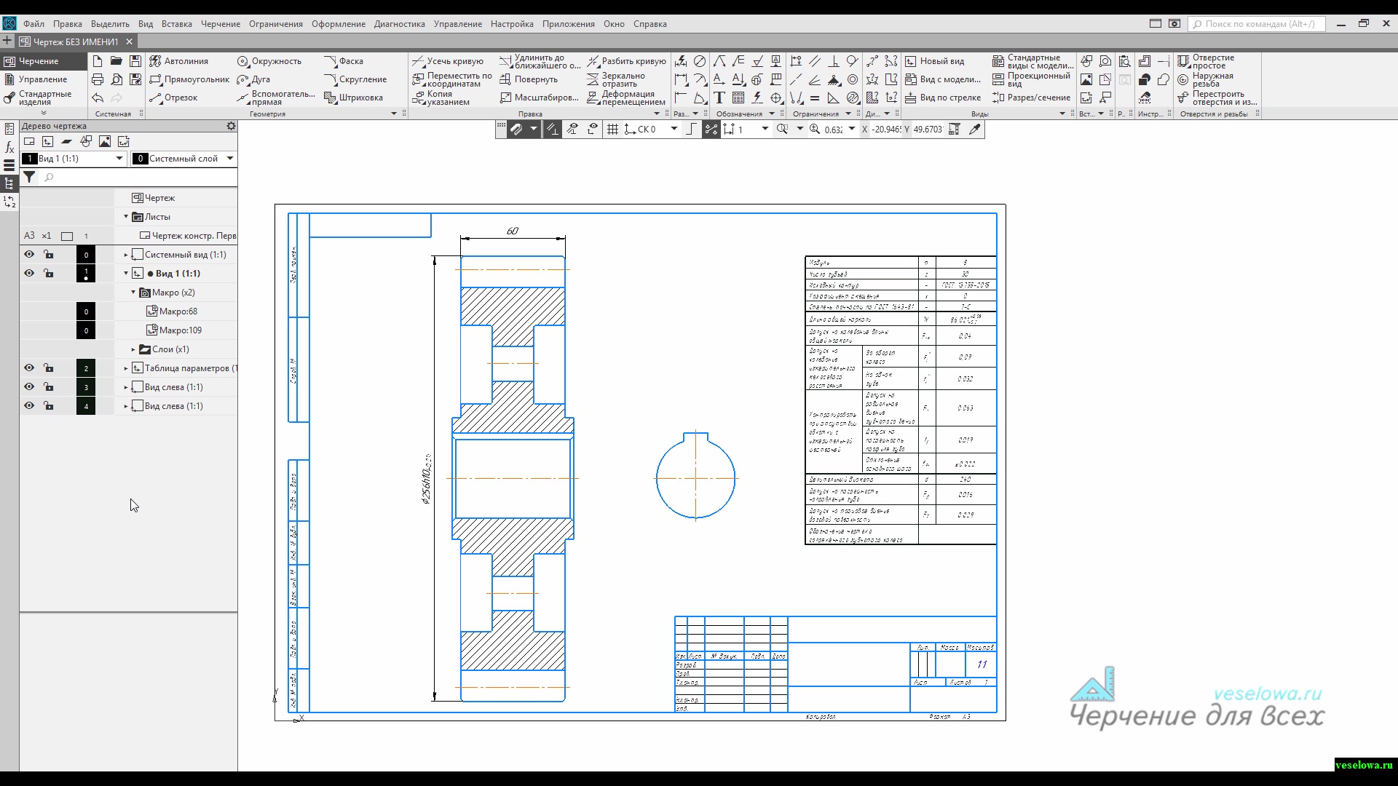The width and height of the screenshot is (1398, 786).
Task: Open the Справка menu
Action: point(650,24)
